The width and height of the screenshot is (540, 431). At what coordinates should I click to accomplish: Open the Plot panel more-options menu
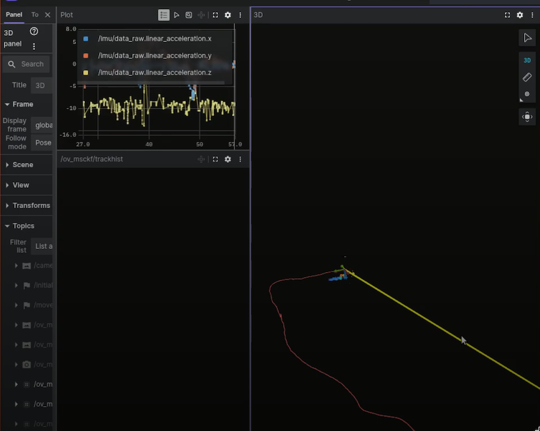[240, 15]
